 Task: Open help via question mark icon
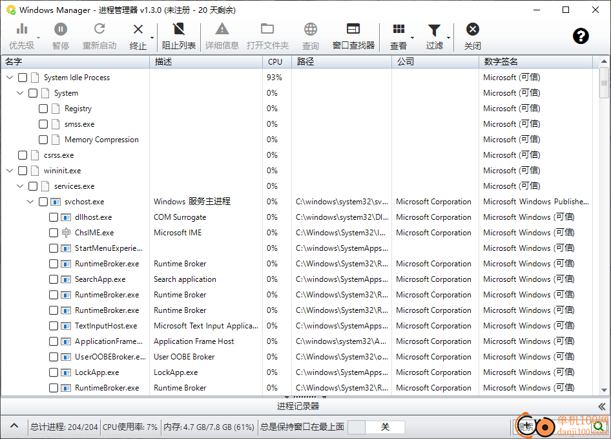point(581,36)
